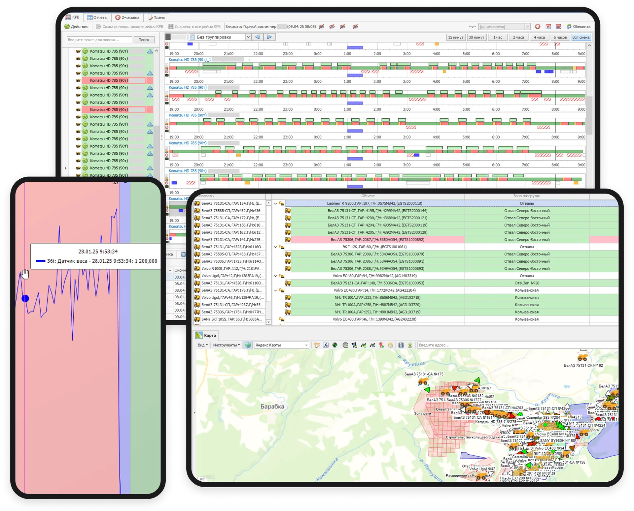The height and width of the screenshot is (511, 634).
Task: Switch to the КРВ tab
Action: click(73, 17)
